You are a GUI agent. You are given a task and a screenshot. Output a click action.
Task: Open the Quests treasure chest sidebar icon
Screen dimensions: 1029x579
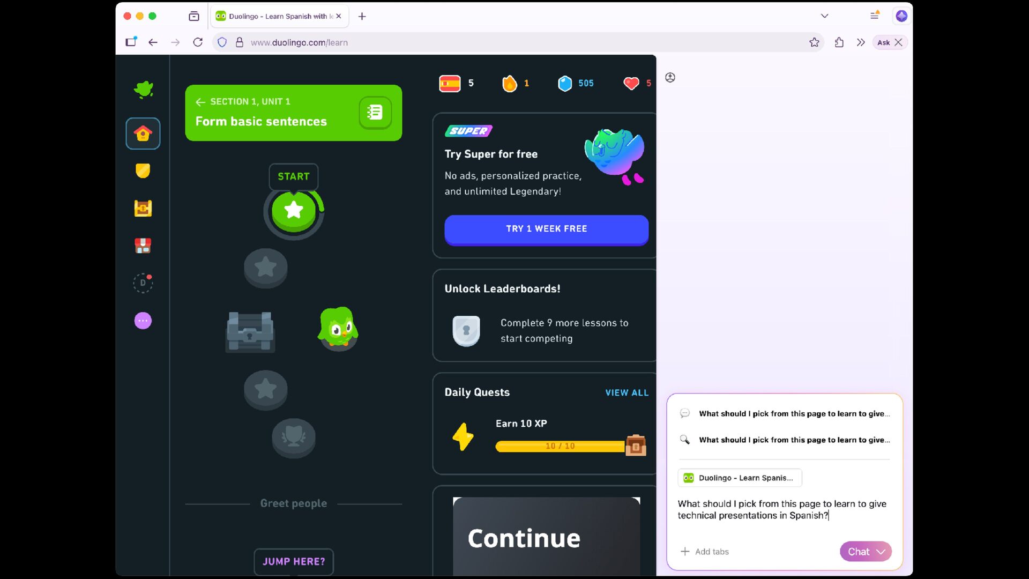143,208
